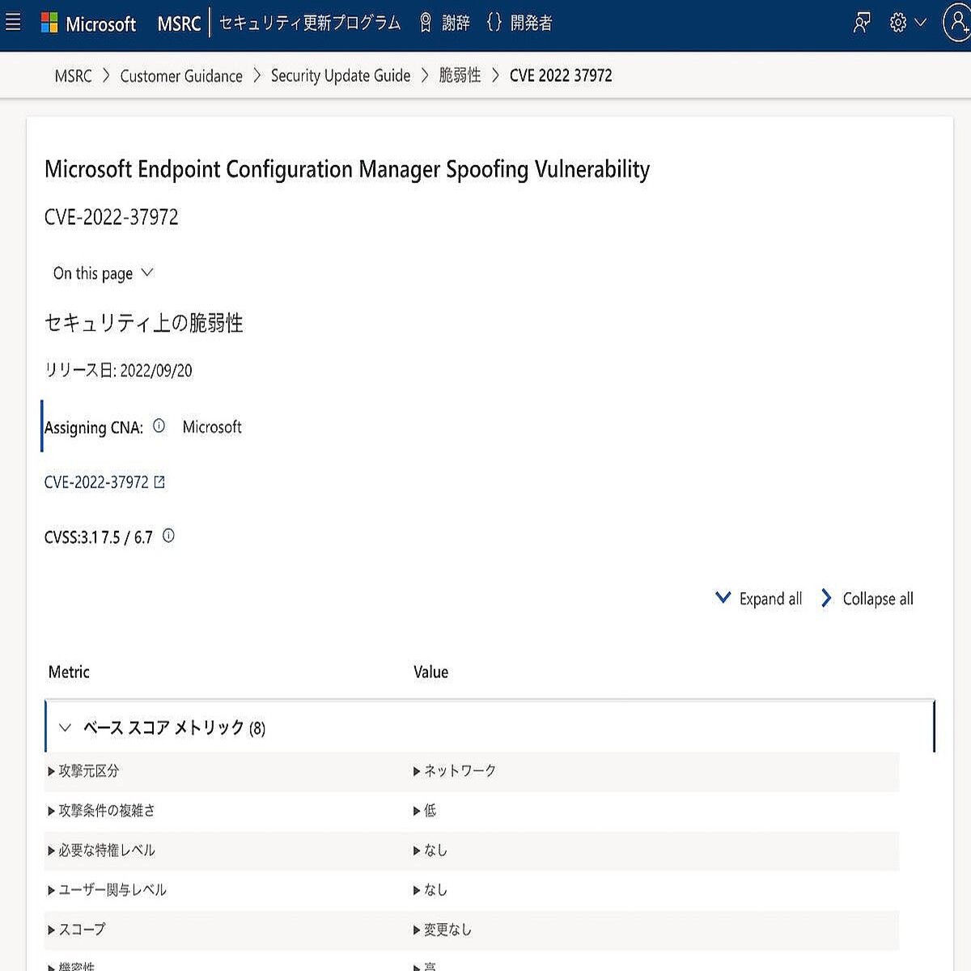Screen dimensions: 971x971
Task: Go to セキュリティ更新プログラム in the top navigation
Action: 308,23
